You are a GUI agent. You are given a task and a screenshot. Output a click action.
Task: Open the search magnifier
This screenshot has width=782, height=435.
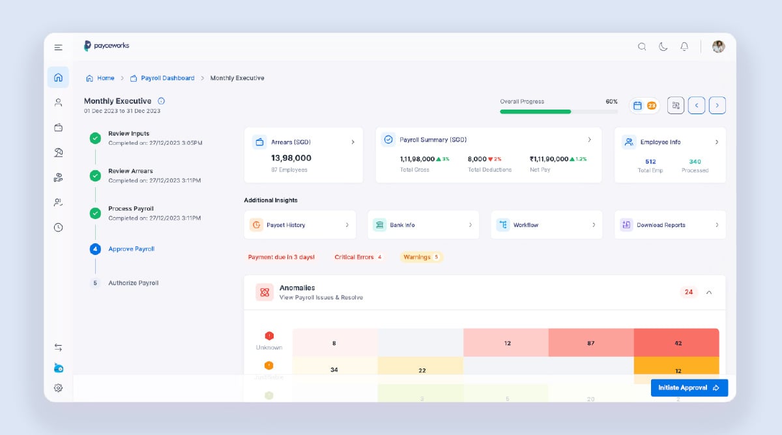[642, 46]
